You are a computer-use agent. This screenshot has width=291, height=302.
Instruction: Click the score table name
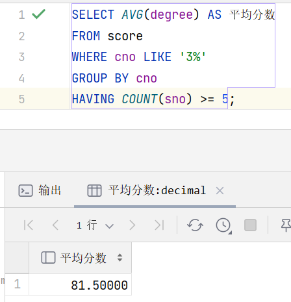coord(125,36)
